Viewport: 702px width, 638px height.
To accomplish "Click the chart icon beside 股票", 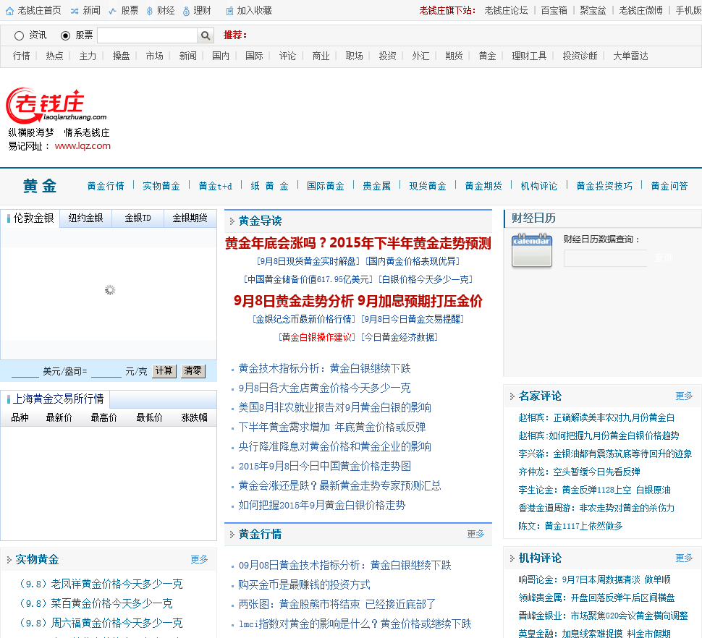I will point(112,11).
